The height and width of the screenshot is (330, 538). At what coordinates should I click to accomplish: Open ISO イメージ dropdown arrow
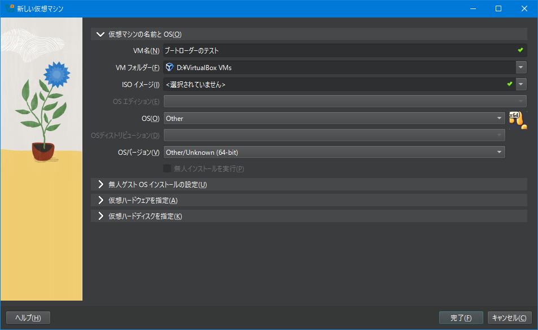(x=521, y=84)
